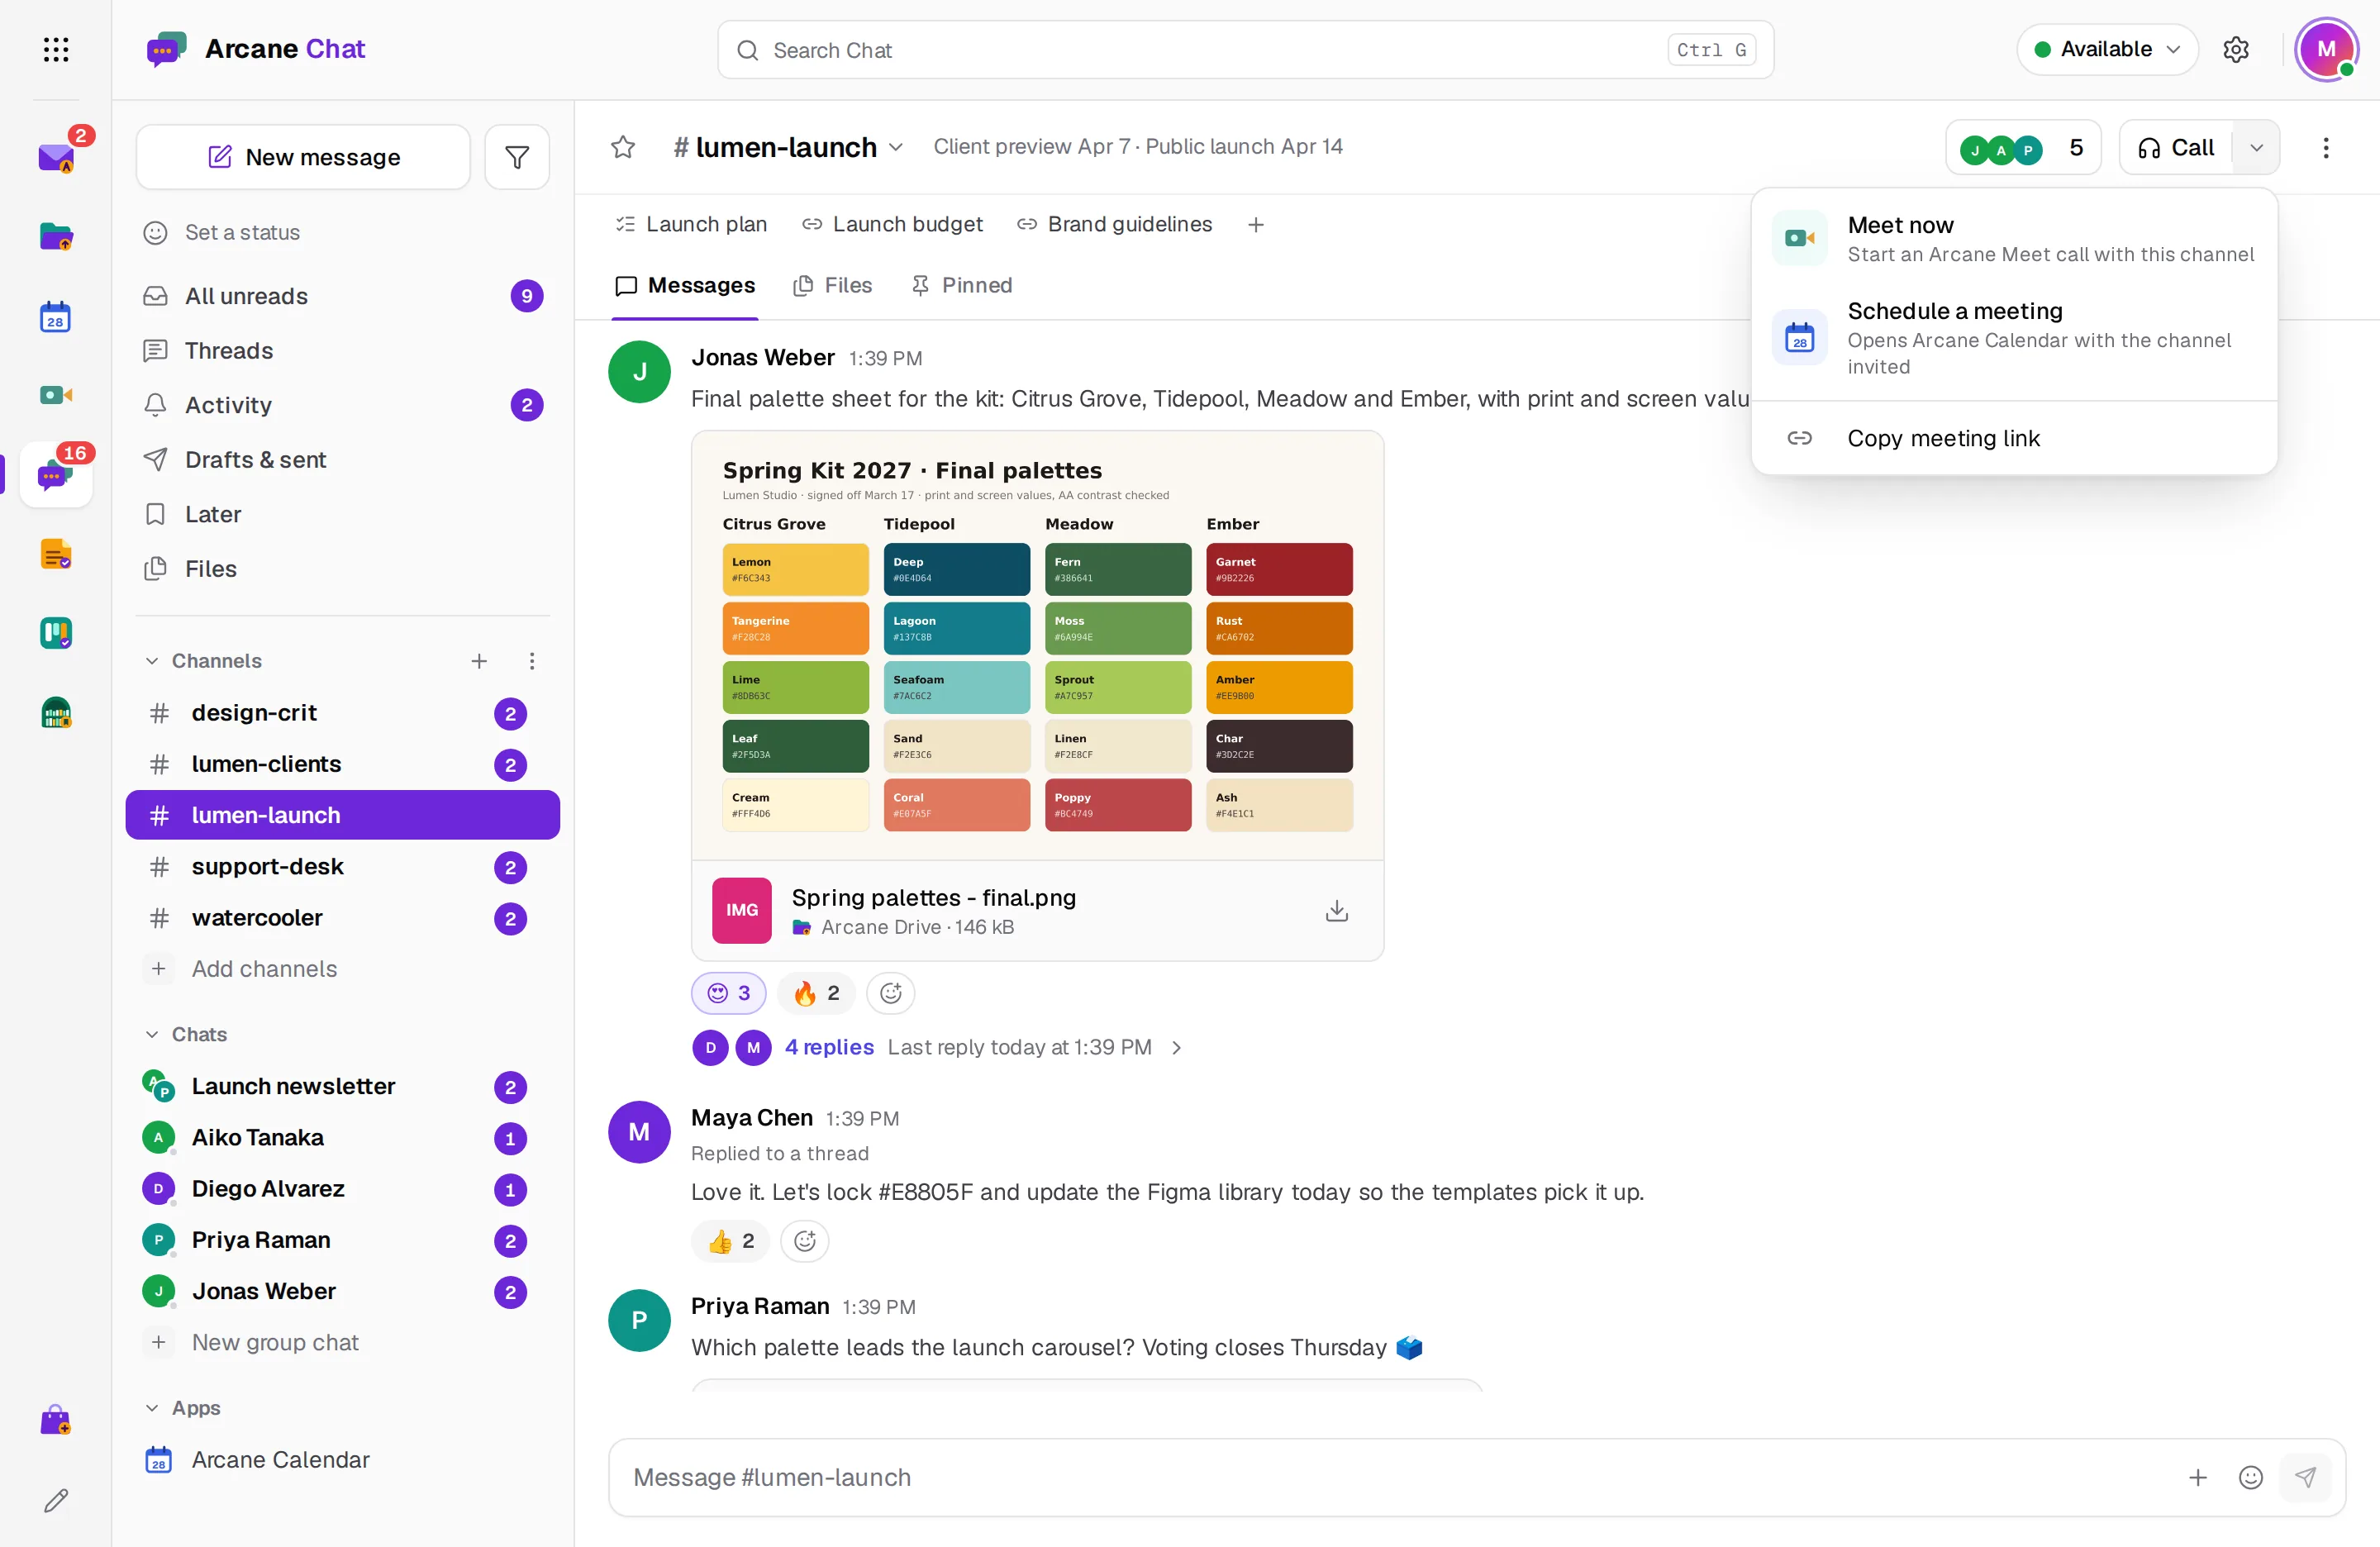
Task: Start a call with Call button
Action: (x=2177, y=148)
